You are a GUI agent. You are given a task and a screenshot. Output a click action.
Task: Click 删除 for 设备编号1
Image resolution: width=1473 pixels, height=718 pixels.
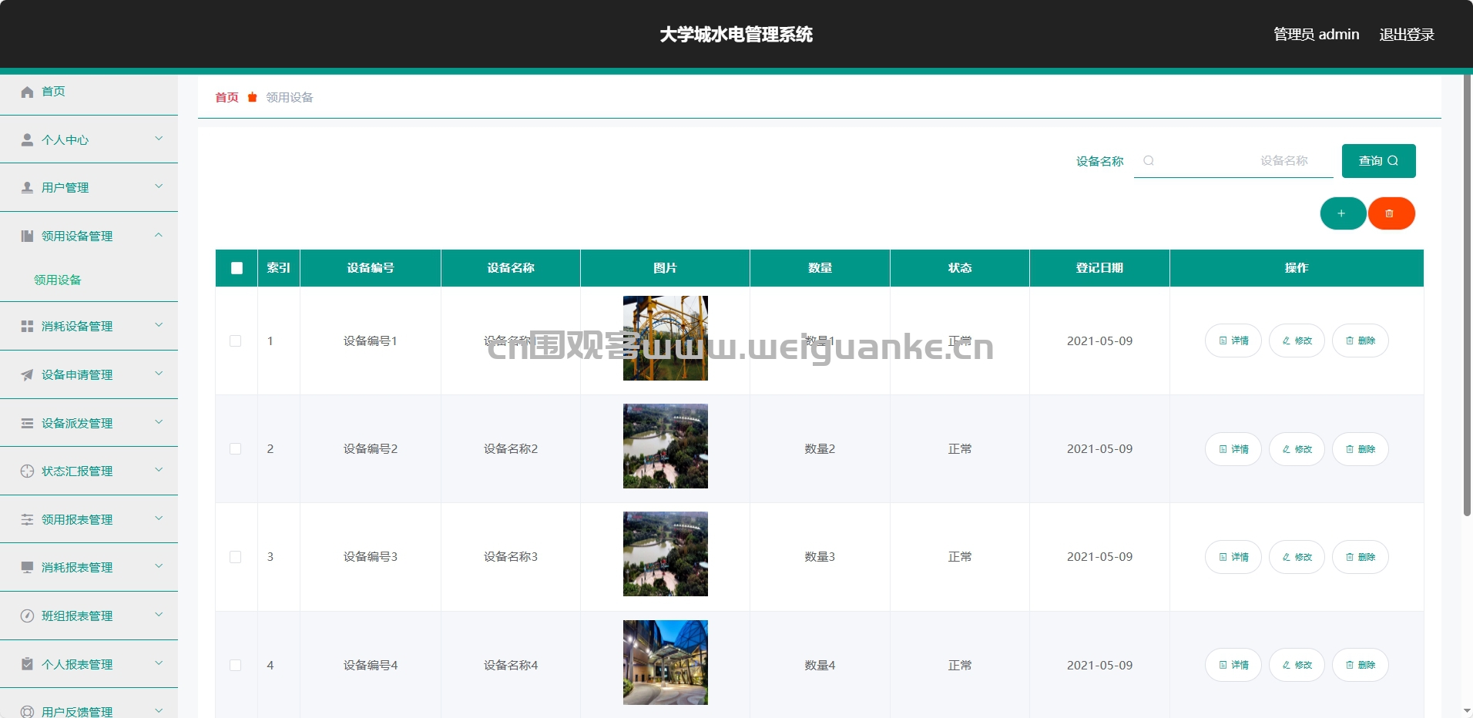click(1361, 341)
